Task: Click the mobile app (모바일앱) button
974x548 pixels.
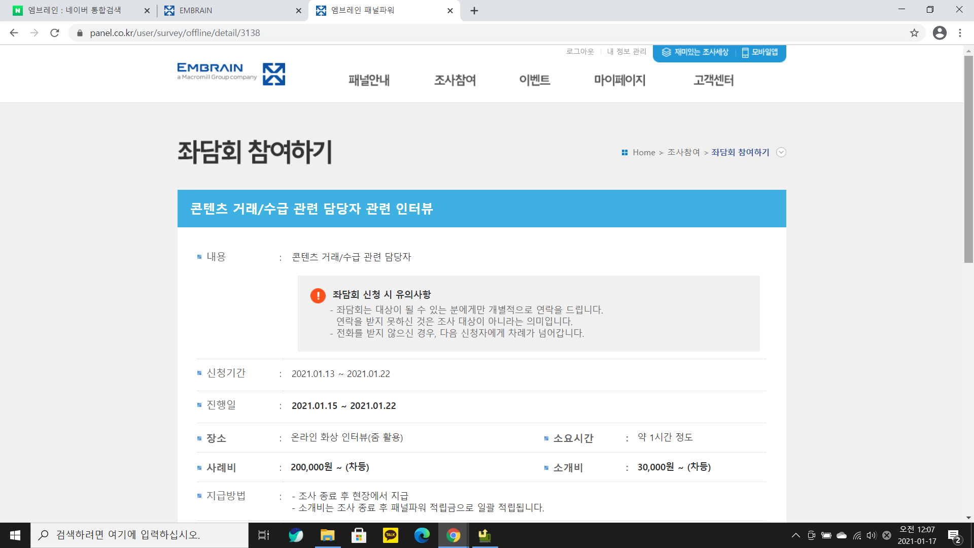Action: click(760, 52)
